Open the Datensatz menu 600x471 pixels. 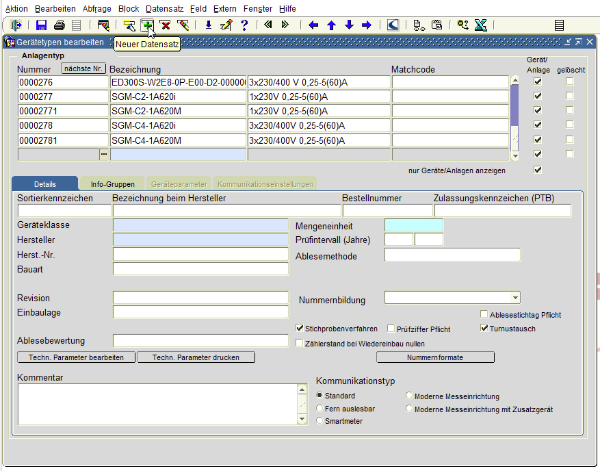pyautogui.click(x=164, y=9)
